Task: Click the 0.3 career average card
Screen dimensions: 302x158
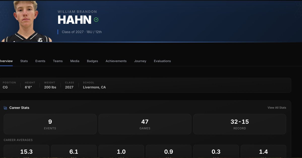Action: coord(216,151)
